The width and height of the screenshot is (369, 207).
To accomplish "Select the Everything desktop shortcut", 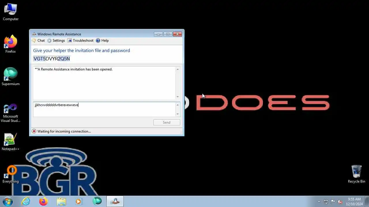I will [11, 174].
